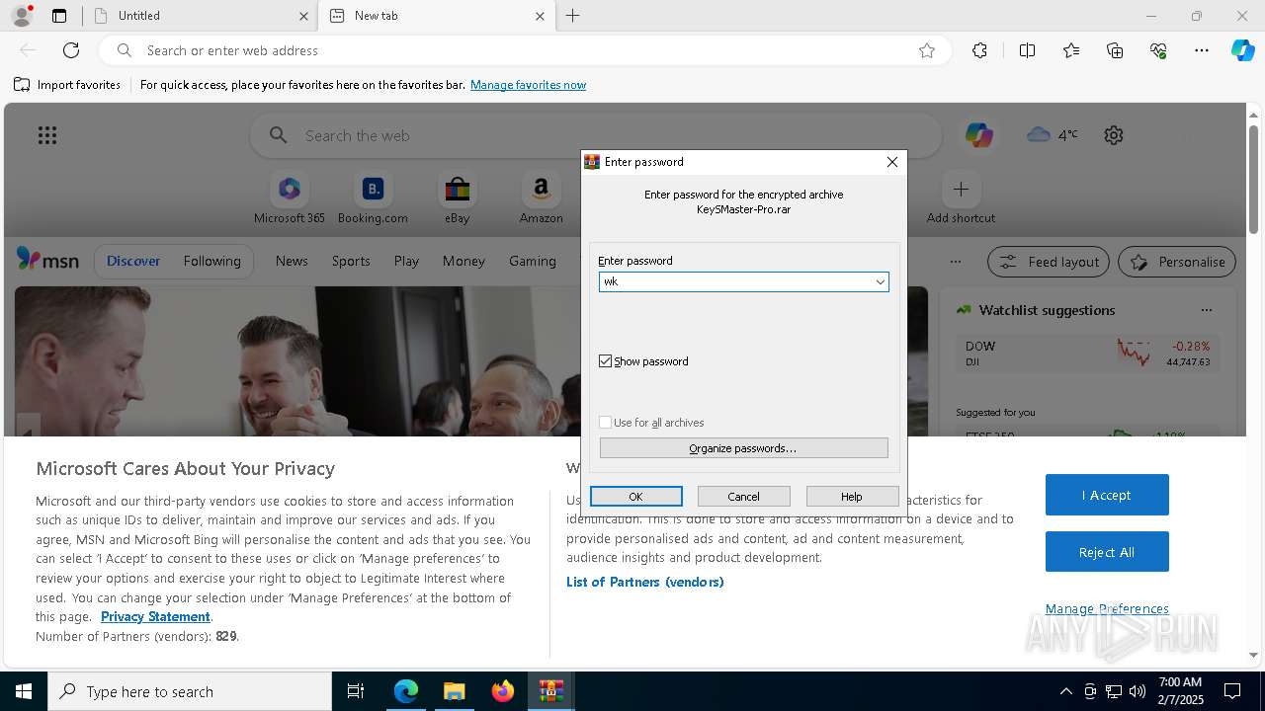Open Edge Settings and more menu

[x=1202, y=50]
